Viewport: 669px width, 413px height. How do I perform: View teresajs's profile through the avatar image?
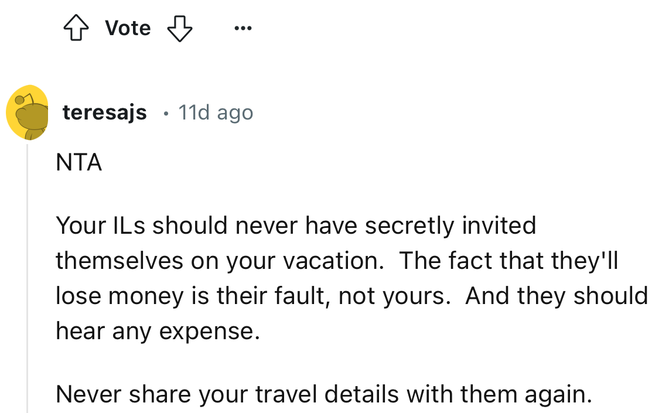click(28, 111)
